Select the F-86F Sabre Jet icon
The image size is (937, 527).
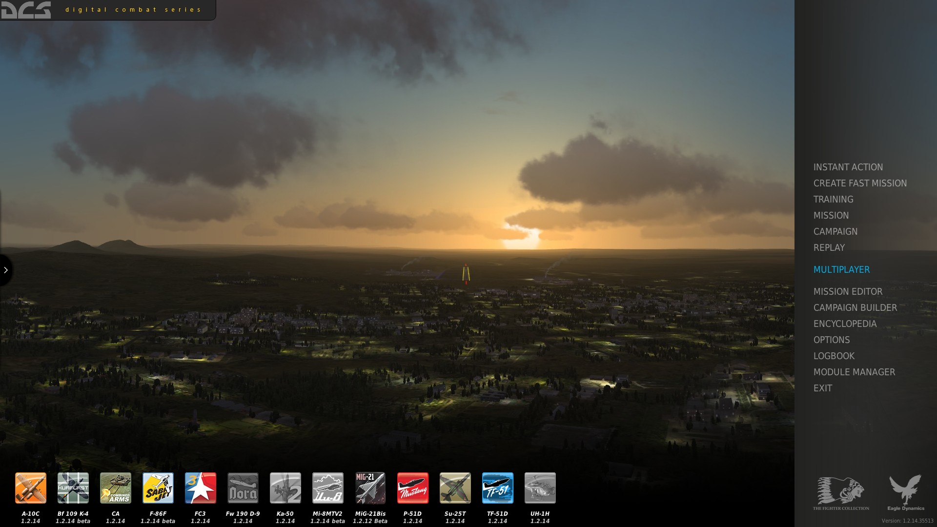158,487
